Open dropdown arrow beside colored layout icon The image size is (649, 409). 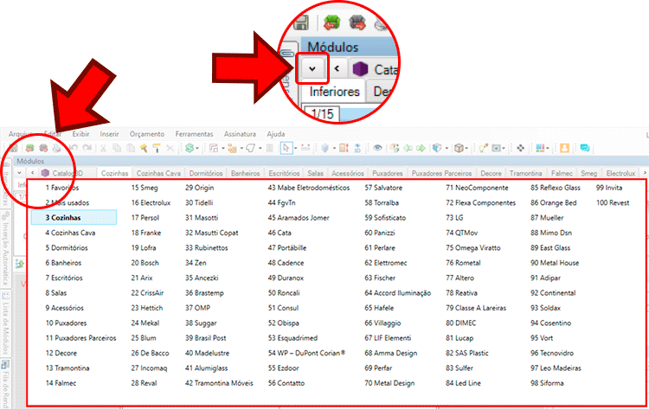(548, 149)
